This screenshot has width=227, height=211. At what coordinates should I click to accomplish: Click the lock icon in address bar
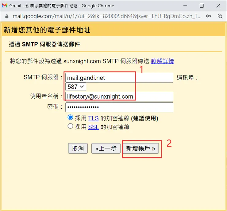click(7, 16)
